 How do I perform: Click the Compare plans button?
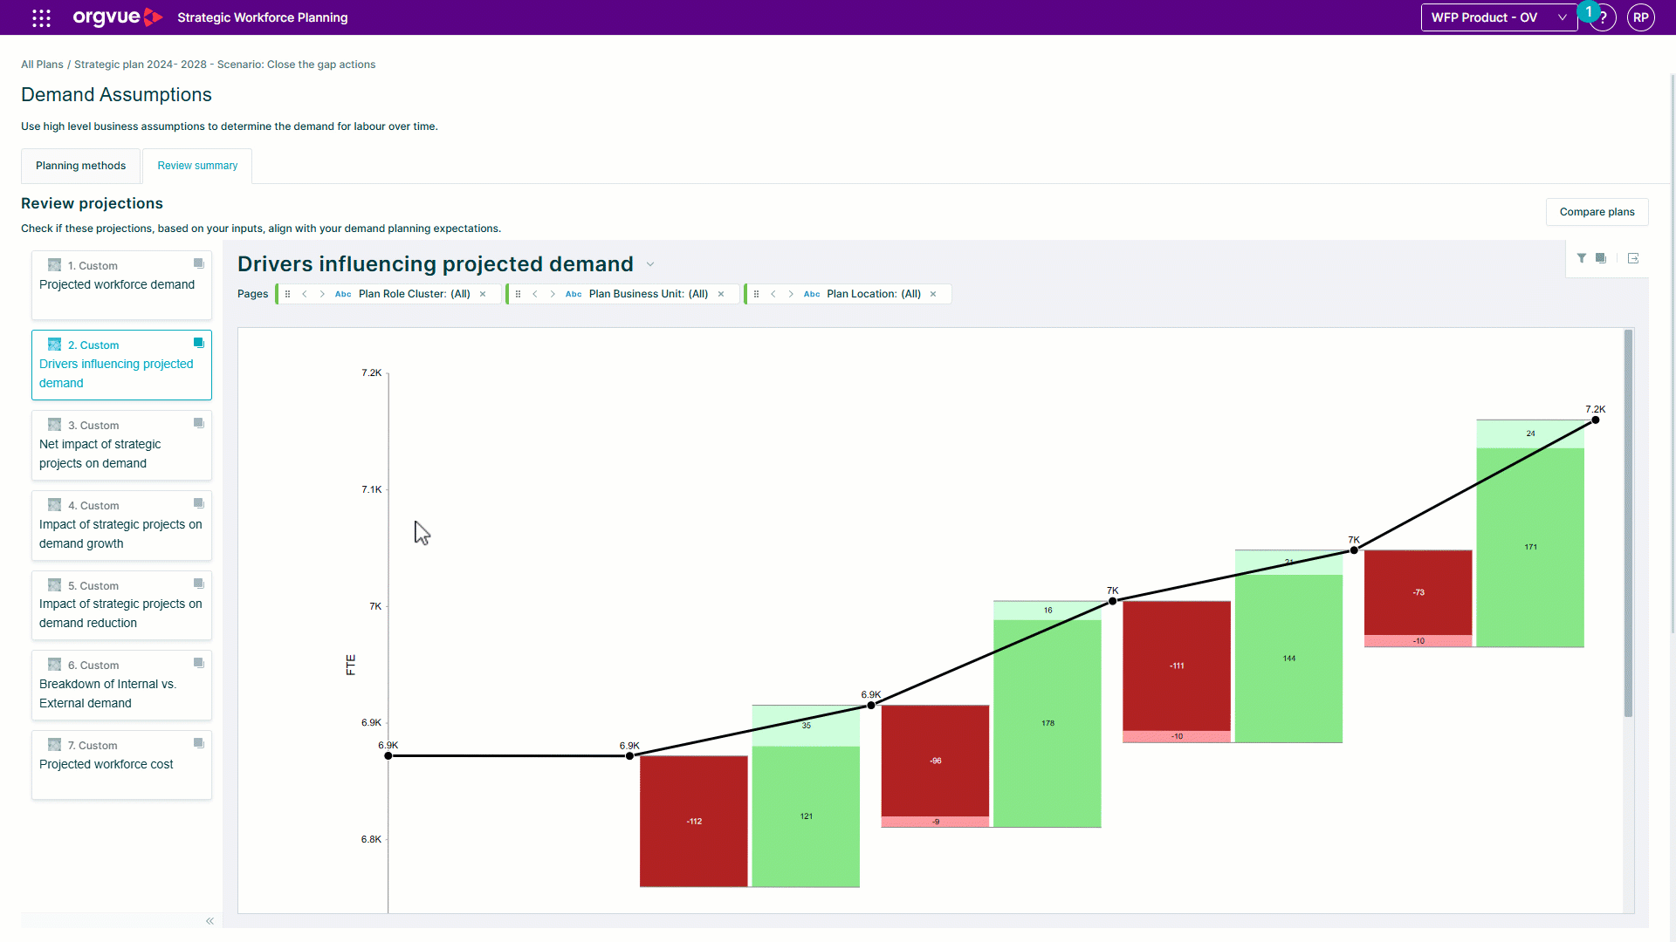[1597, 212]
